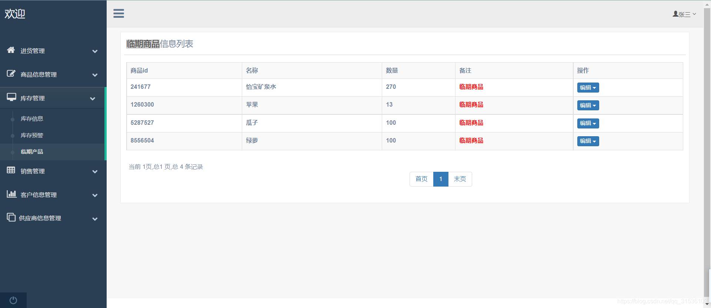Open the 进货管理 menu
711x308 pixels.
(53, 51)
